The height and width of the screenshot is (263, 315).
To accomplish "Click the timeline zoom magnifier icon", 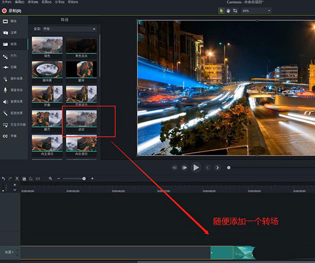I will (x=50, y=178).
